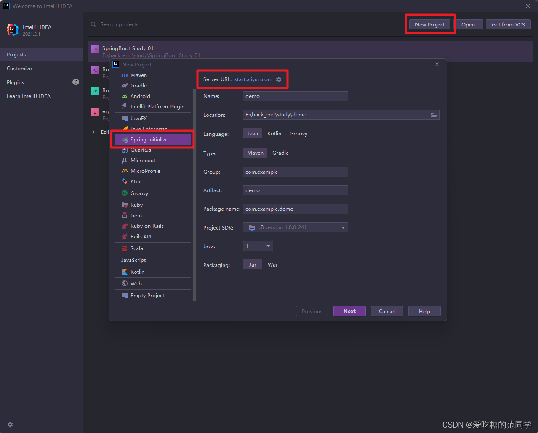Click the Groovy green circle icon
Image resolution: width=538 pixels, height=433 pixels.
125,193
